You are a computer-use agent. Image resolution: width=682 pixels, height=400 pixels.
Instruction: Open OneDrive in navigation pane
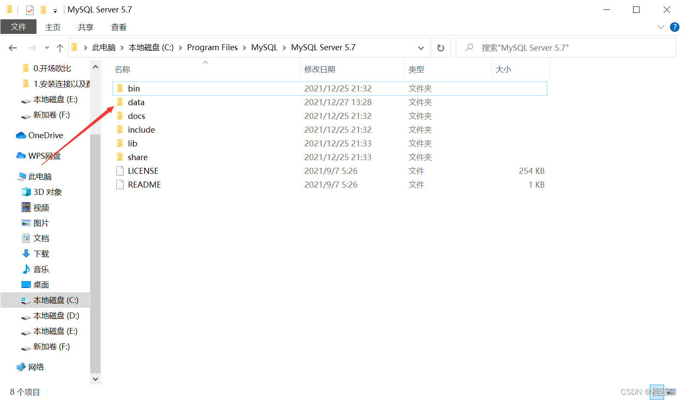[39, 135]
